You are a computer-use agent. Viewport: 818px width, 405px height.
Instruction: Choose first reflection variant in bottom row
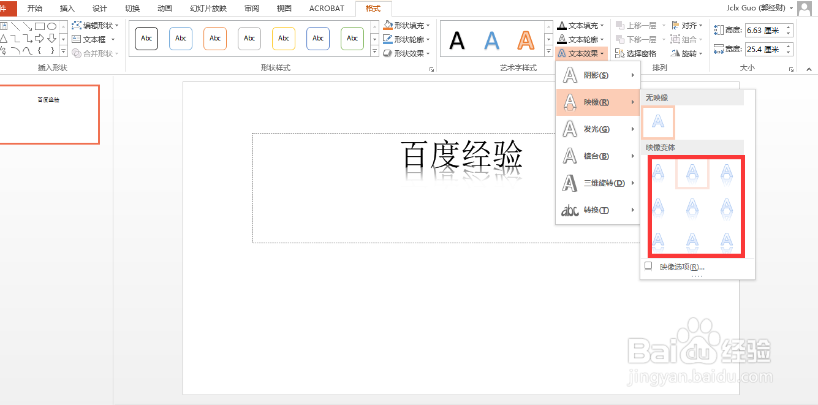pyautogui.click(x=658, y=241)
